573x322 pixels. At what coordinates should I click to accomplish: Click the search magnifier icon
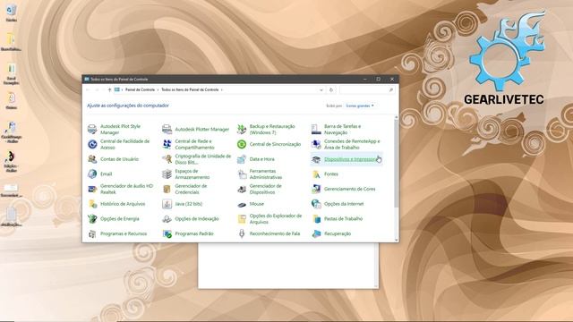tap(391, 89)
